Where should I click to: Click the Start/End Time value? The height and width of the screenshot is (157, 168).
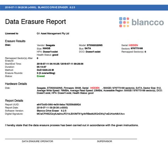60,64
